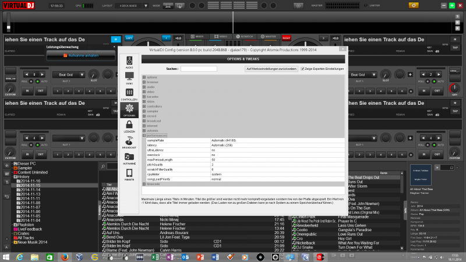Expand the karaoke category
This screenshot has height=262, width=466.
(144, 97)
